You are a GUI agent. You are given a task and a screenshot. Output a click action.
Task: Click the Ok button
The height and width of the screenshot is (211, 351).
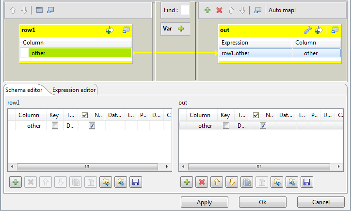[x=263, y=202]
